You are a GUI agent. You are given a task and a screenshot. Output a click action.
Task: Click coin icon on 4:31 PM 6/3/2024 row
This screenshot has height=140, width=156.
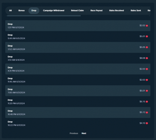[147, 69]
